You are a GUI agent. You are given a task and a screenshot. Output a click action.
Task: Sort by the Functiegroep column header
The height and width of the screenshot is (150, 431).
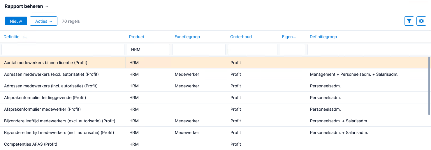point(187,37)
